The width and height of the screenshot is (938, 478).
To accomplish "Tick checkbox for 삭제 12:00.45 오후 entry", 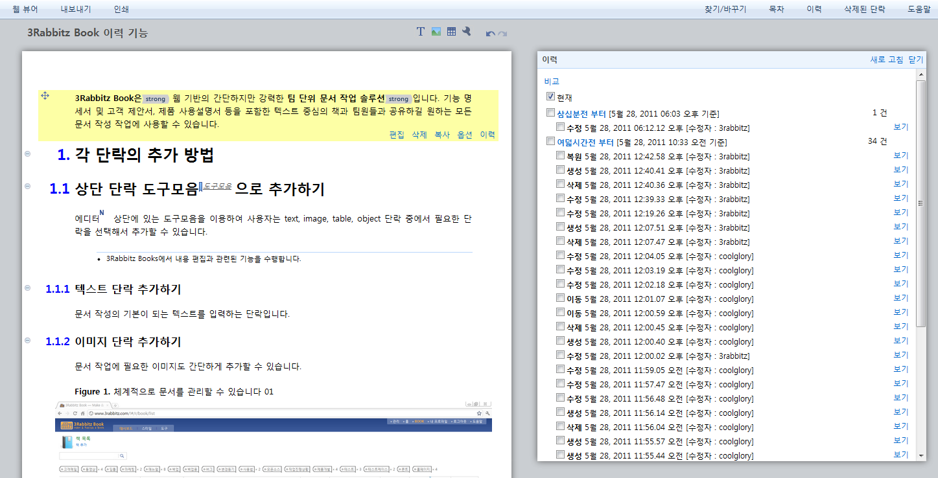I will (561, 326).
